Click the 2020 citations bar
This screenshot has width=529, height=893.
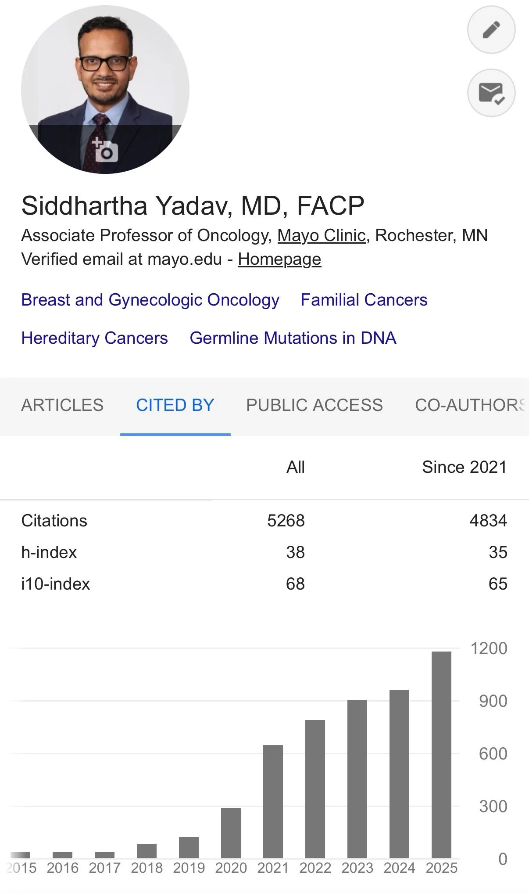[x=231, y=833]
